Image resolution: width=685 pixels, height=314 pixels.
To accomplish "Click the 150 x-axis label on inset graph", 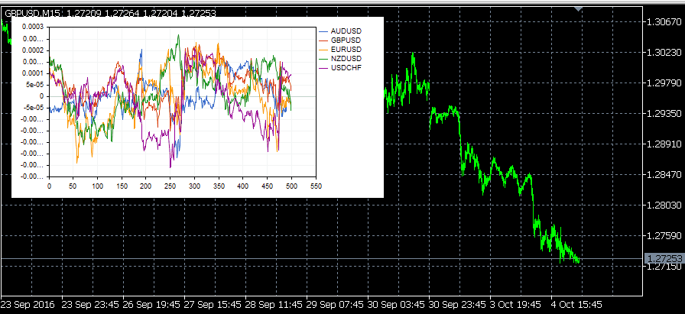I will pyautogui.click(x=122, y=186).
